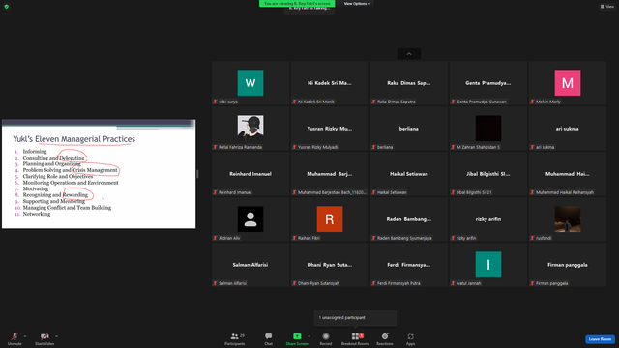Viewport: 619px width, 348px height.
Task: Click the Start Video camera icon
Action: (x=44, y=336)
